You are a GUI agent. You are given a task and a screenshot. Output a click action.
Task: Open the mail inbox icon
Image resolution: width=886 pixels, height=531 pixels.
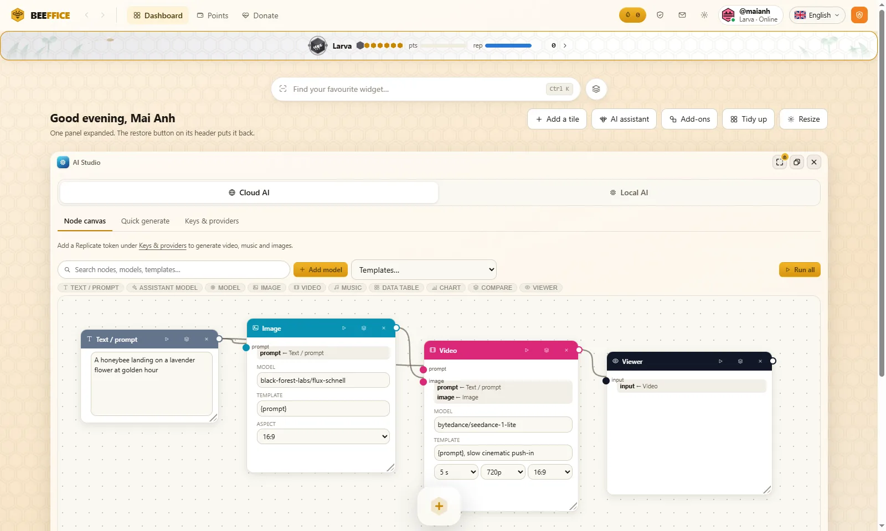click(x=682, y=15)
